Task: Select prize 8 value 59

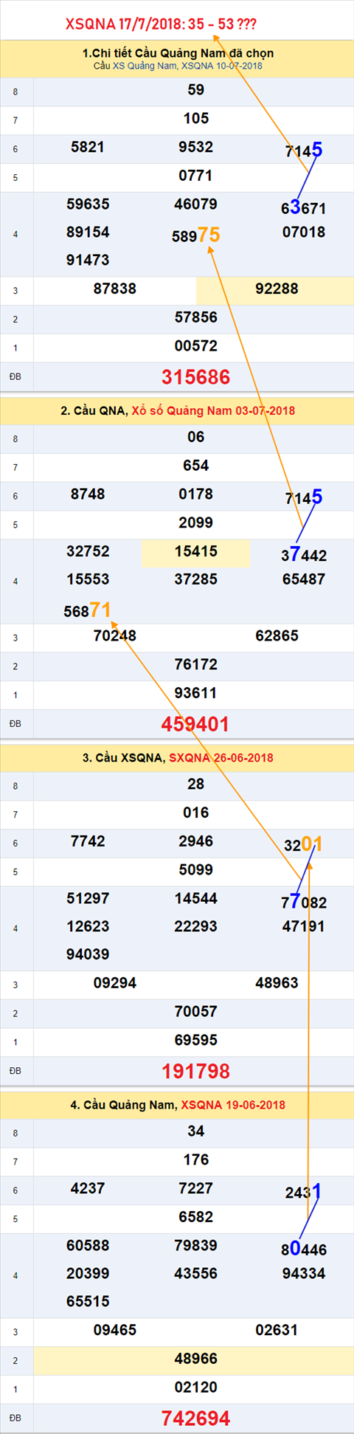Action: (196, 90)
